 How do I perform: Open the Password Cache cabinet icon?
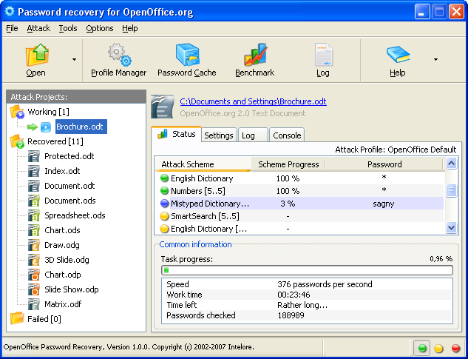[188, 55]
